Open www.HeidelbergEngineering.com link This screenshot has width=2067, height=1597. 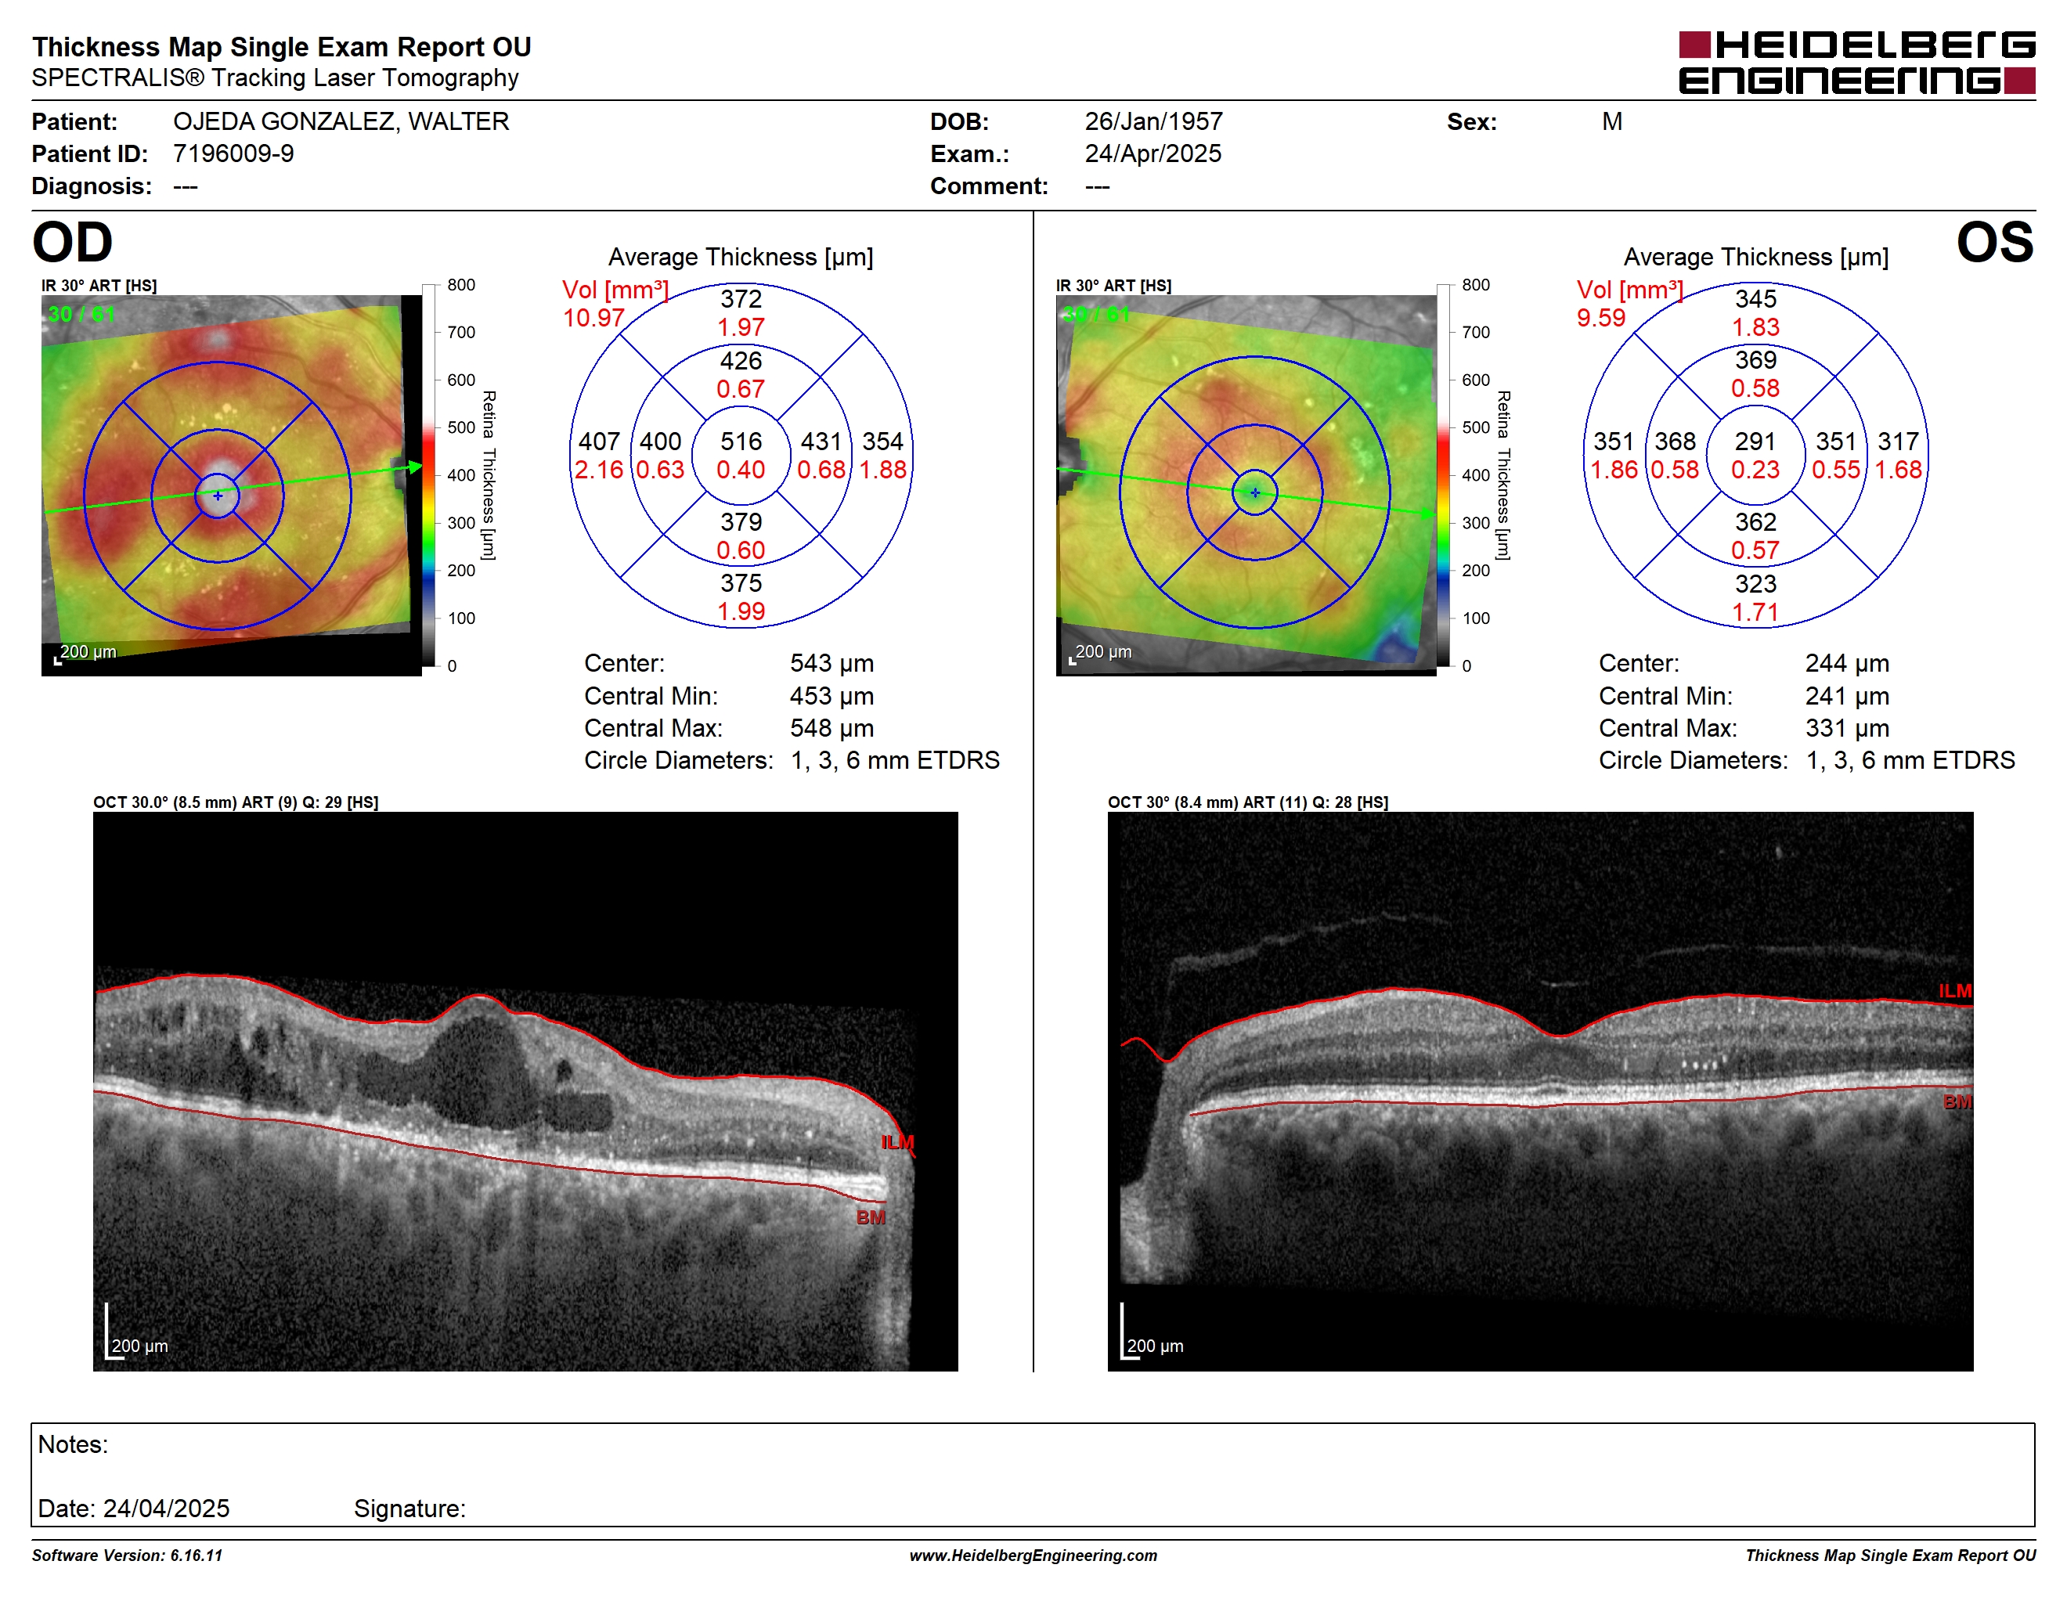[1033, 1556]
